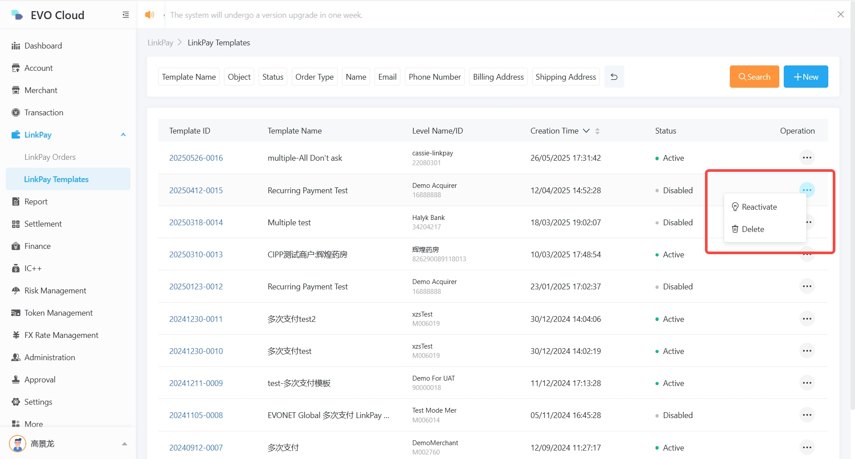Image resolution: width=855 pixels, height=459 pixels.
Task: Open the Dashboard from the sidebar
Action: (43, 46)
